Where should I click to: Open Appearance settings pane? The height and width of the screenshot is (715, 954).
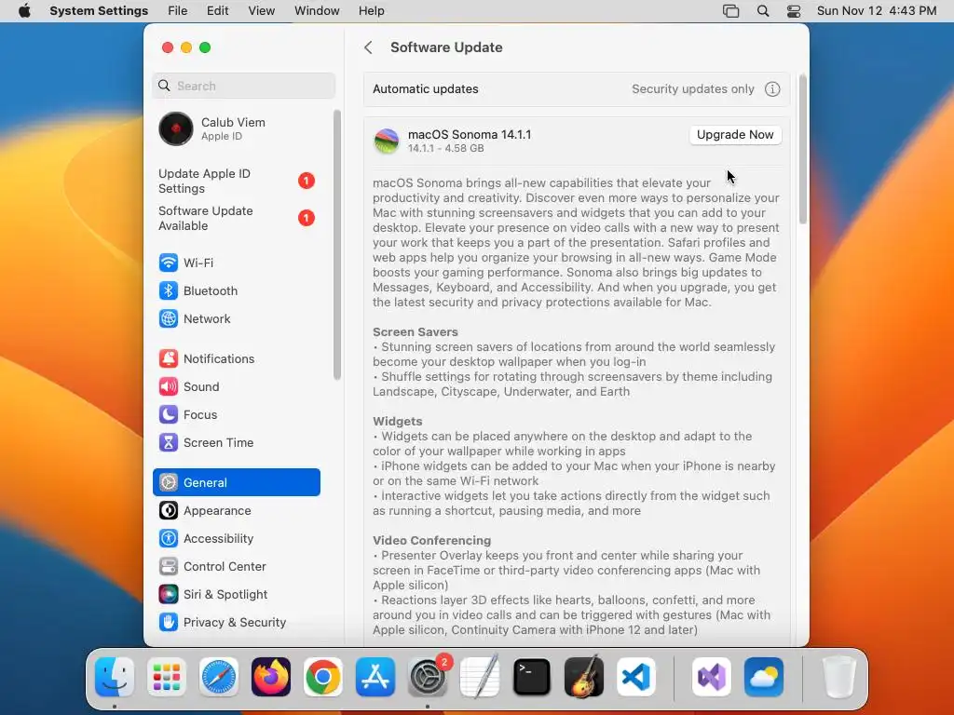point(236,511)
